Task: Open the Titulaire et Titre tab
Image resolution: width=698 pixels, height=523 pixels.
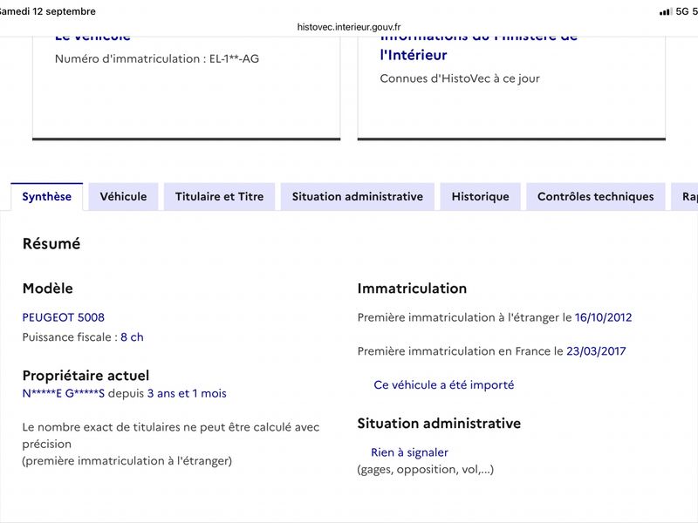Action: 220,197
